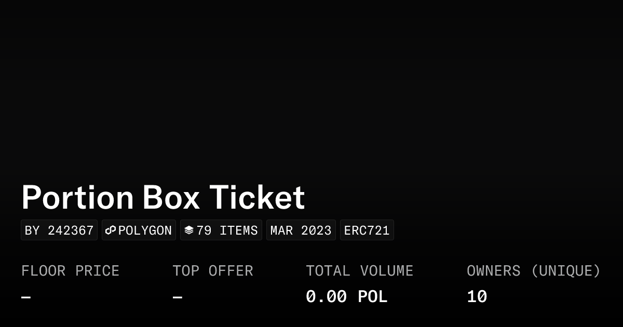The image size is (623, 327).
Task: Click the 'BY' prefix in creator badge
Action: tap(32, 230)
